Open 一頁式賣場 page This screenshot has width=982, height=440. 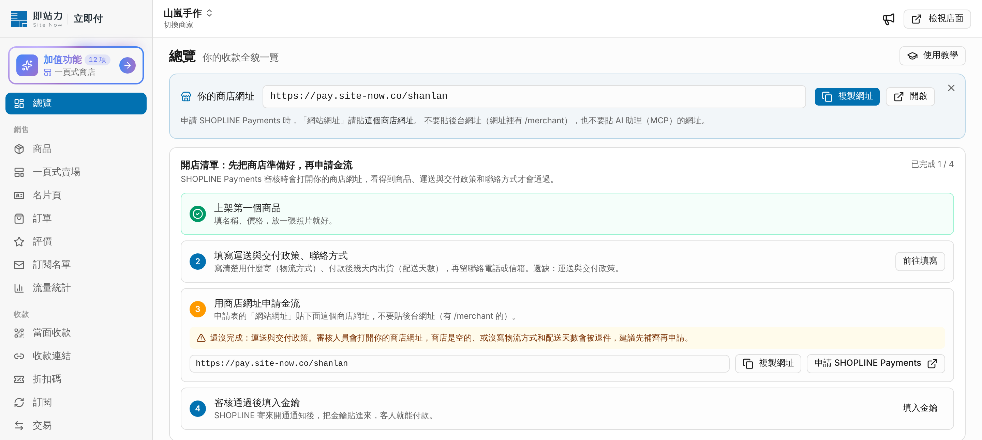(76, 172)
